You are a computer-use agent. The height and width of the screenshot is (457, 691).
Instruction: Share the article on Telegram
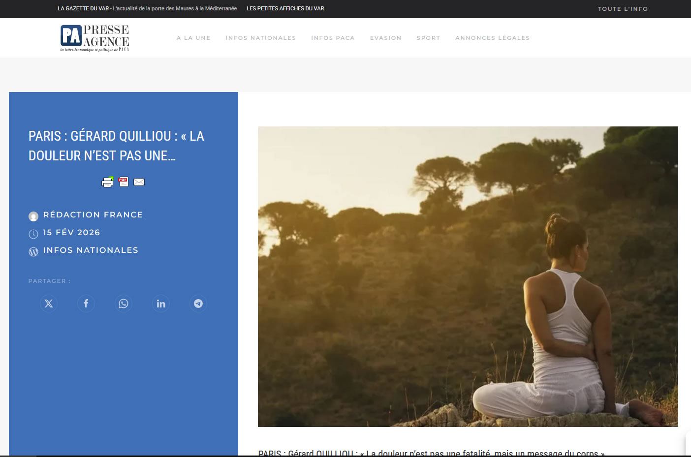tap(198, 304)
